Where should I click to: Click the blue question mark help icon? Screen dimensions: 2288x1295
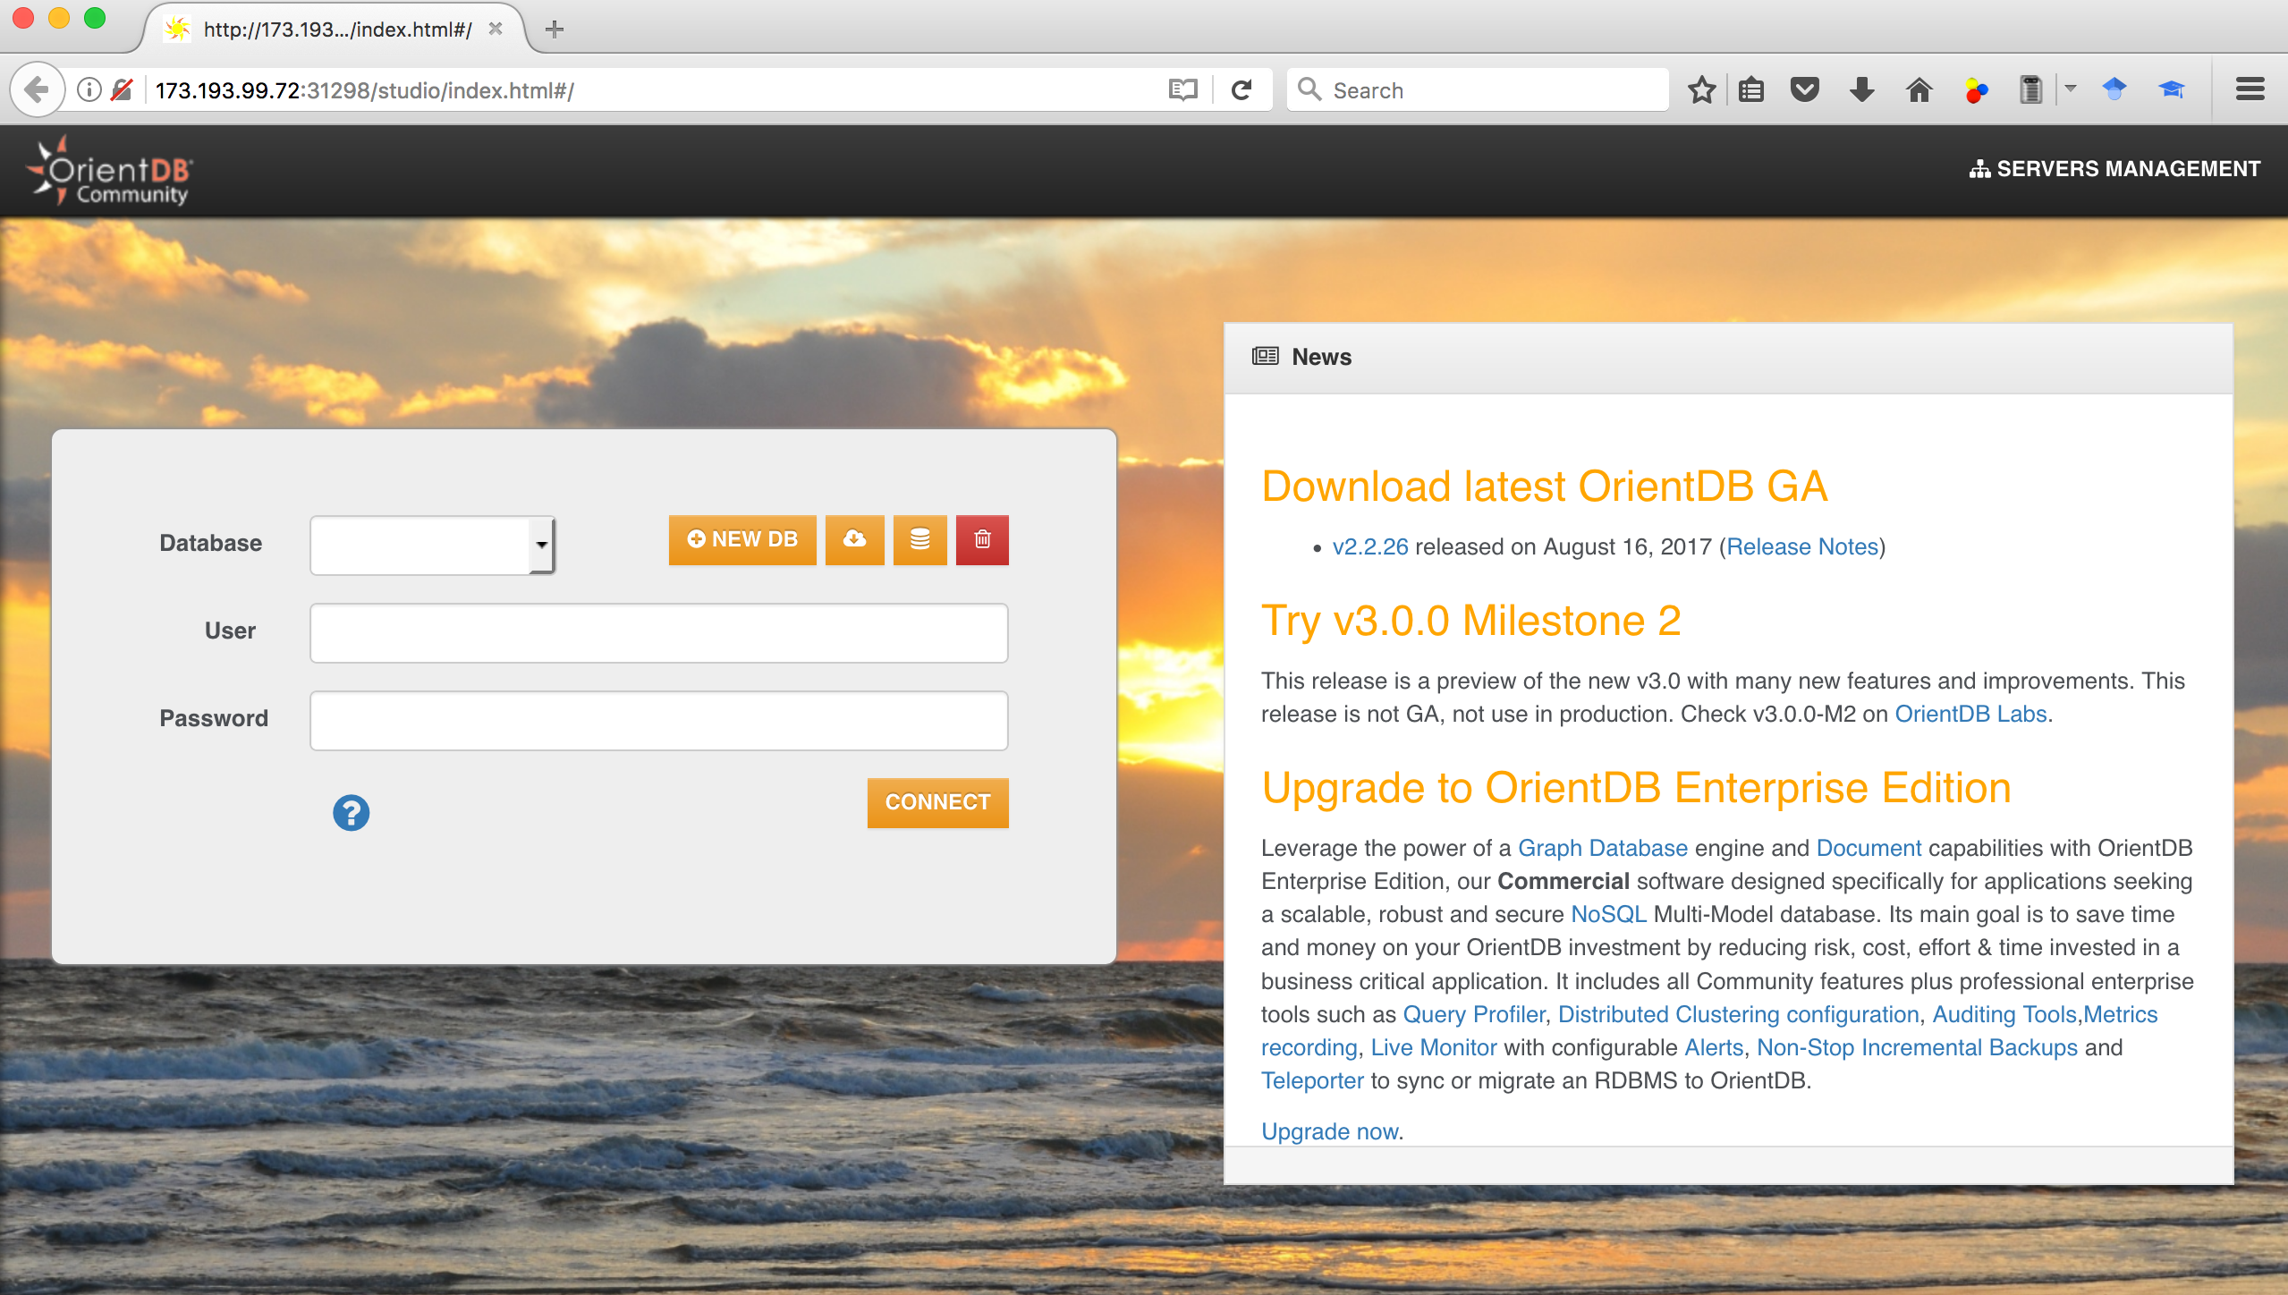pyautogui.click(x=351, y=812)
